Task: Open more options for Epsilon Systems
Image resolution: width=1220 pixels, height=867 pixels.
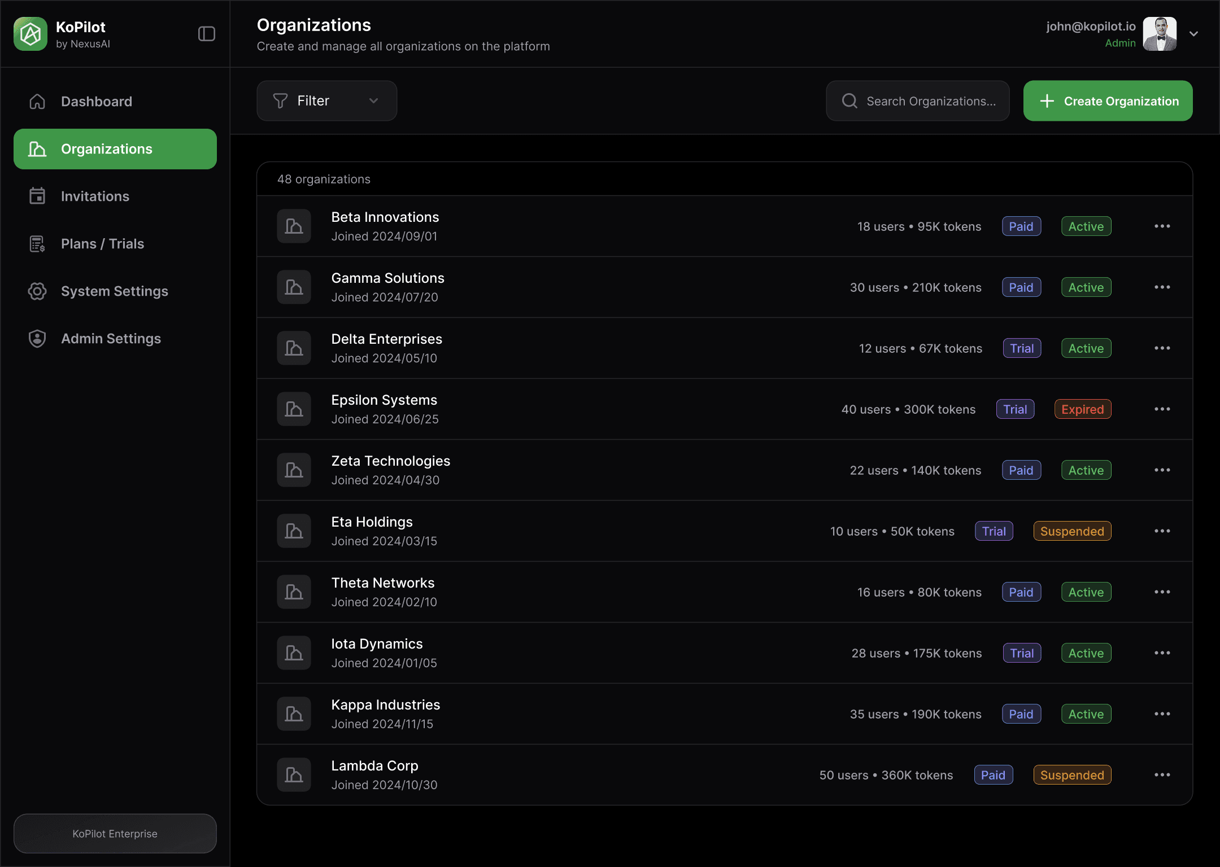Action: pyautogui.click(x=1162, y=409)
